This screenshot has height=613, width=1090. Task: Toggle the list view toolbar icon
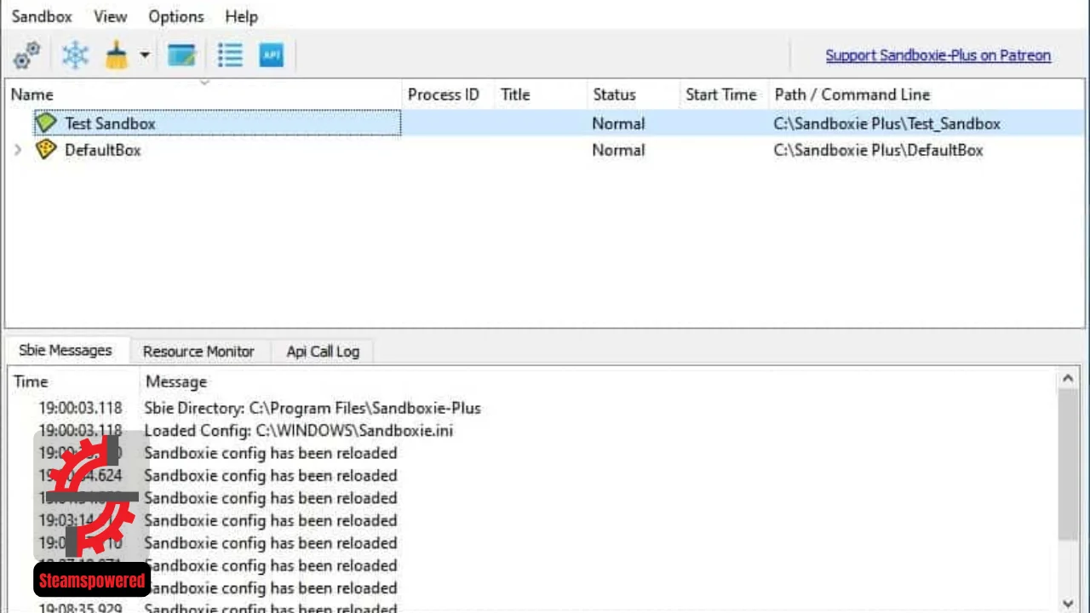(x=230, y=55)
